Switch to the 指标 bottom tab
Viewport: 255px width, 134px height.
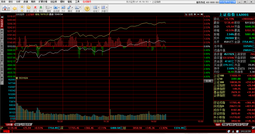coord(17,125)
